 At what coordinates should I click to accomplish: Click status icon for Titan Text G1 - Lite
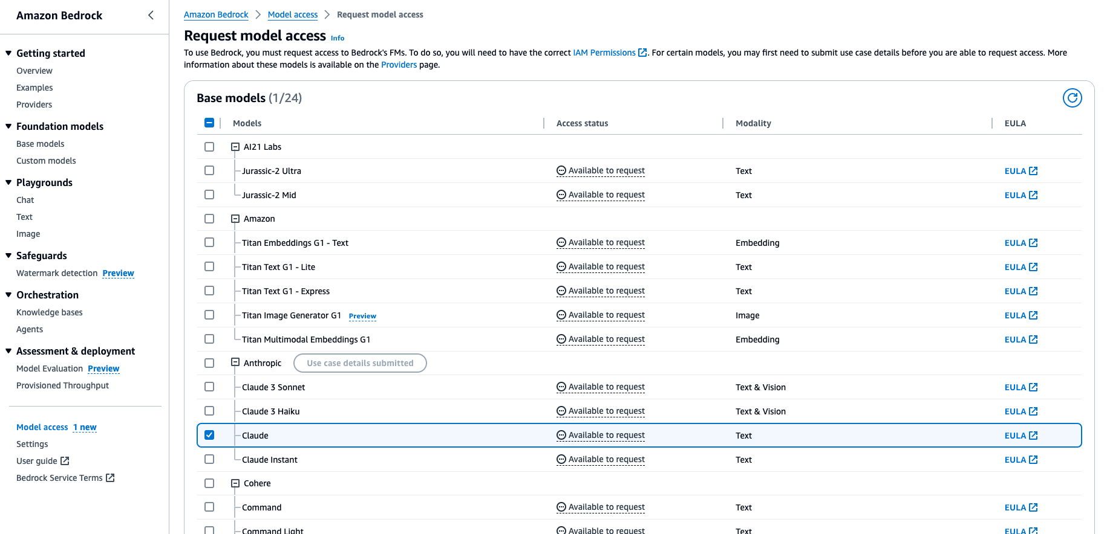pyautogui.click(x=561, y=267)
